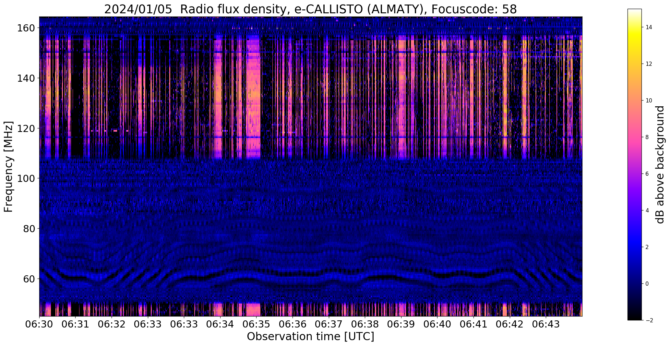Click the 06:40 time tick label
Image resolution: width=670 pixels, height=346 pixels.
pos(437,325)
